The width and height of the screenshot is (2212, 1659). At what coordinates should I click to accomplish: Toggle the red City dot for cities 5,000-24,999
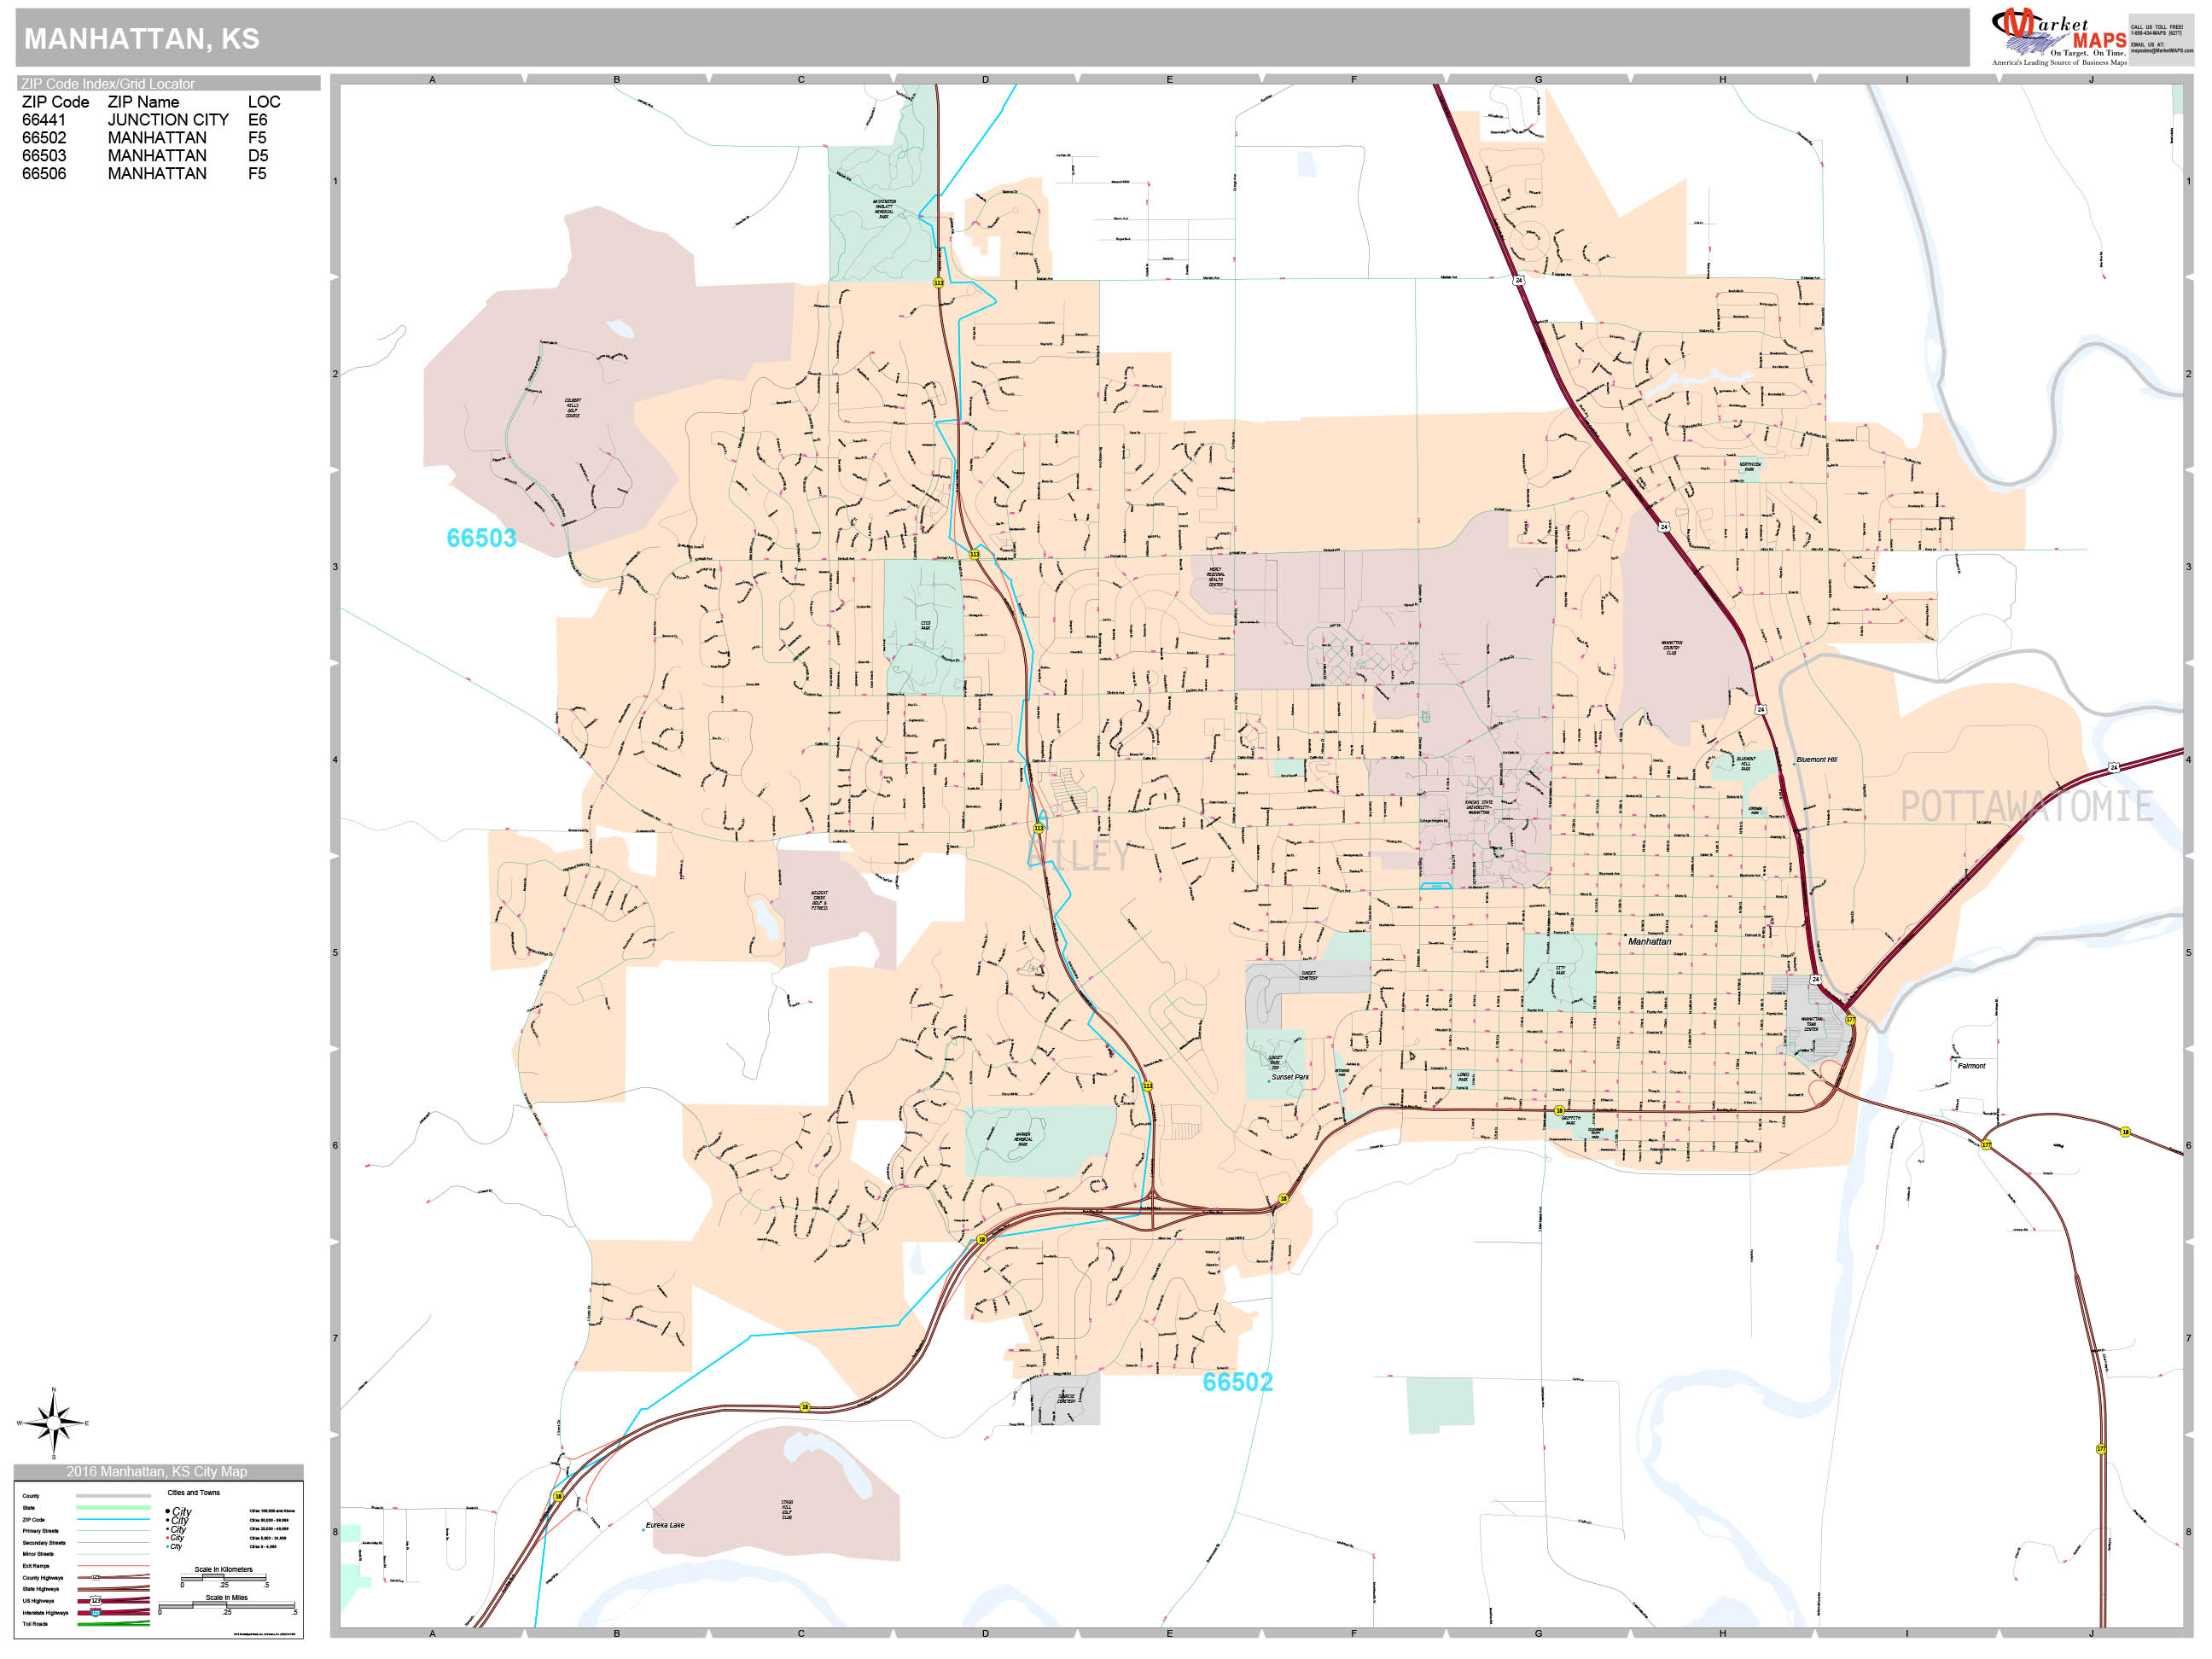point(168,1537)
